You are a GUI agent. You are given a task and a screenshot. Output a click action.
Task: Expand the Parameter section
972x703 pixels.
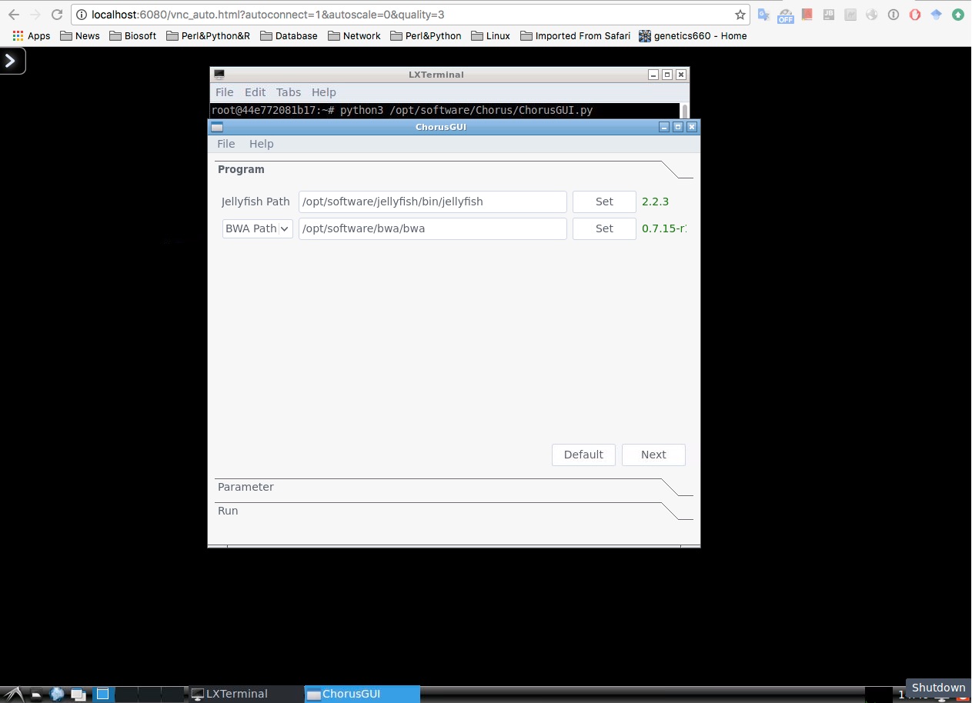pyautogui.click(x=454, y=487)
